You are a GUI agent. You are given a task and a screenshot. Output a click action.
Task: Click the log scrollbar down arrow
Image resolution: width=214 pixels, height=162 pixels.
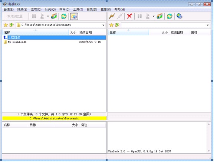tap(209, 151)
